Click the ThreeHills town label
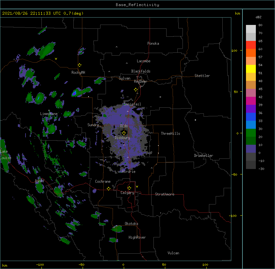 170,134
